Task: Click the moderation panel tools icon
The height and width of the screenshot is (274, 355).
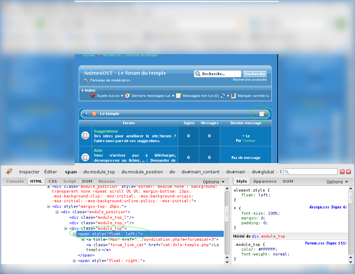Action: [x=86, y=80]
